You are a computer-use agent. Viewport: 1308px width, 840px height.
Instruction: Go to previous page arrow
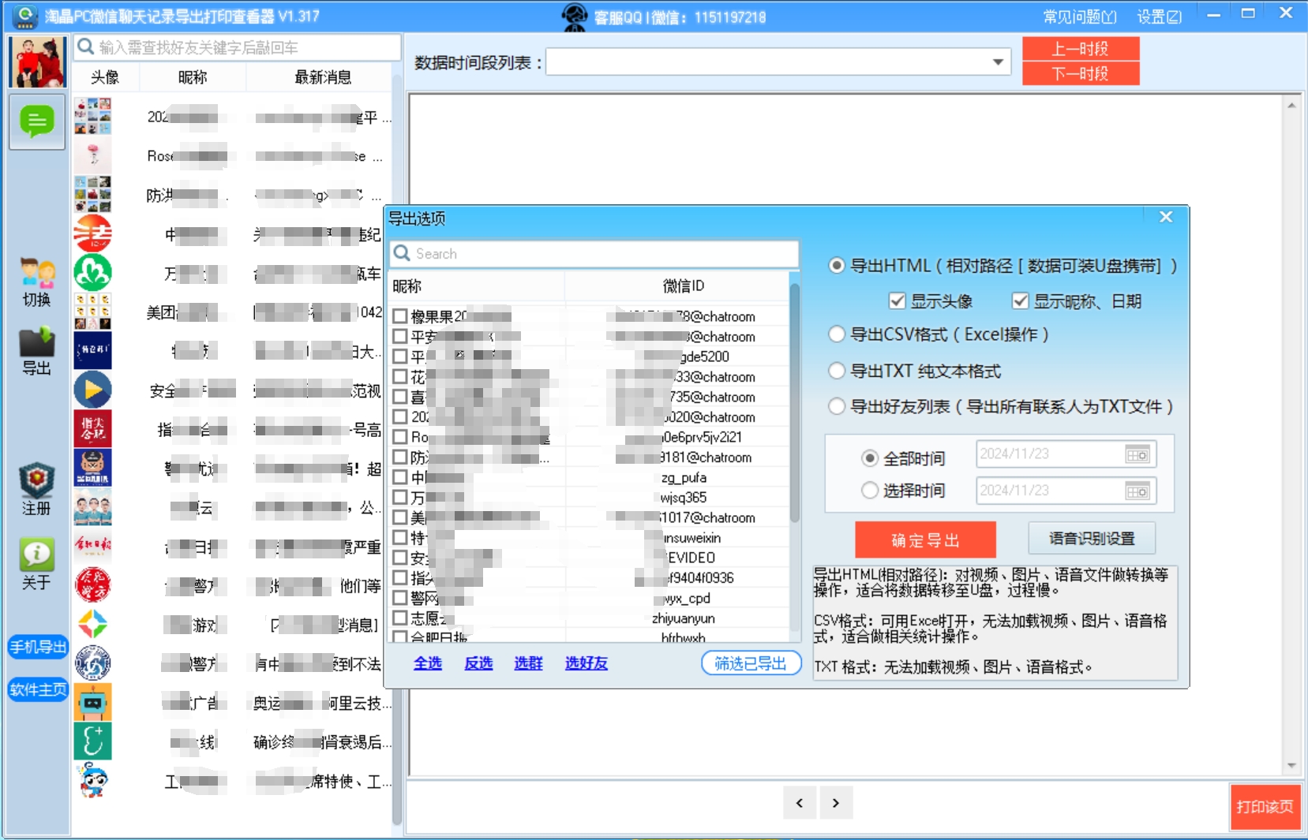click(x=800, y=803)
